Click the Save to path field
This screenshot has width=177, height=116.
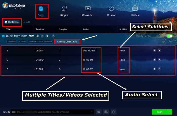pos(52,112)
